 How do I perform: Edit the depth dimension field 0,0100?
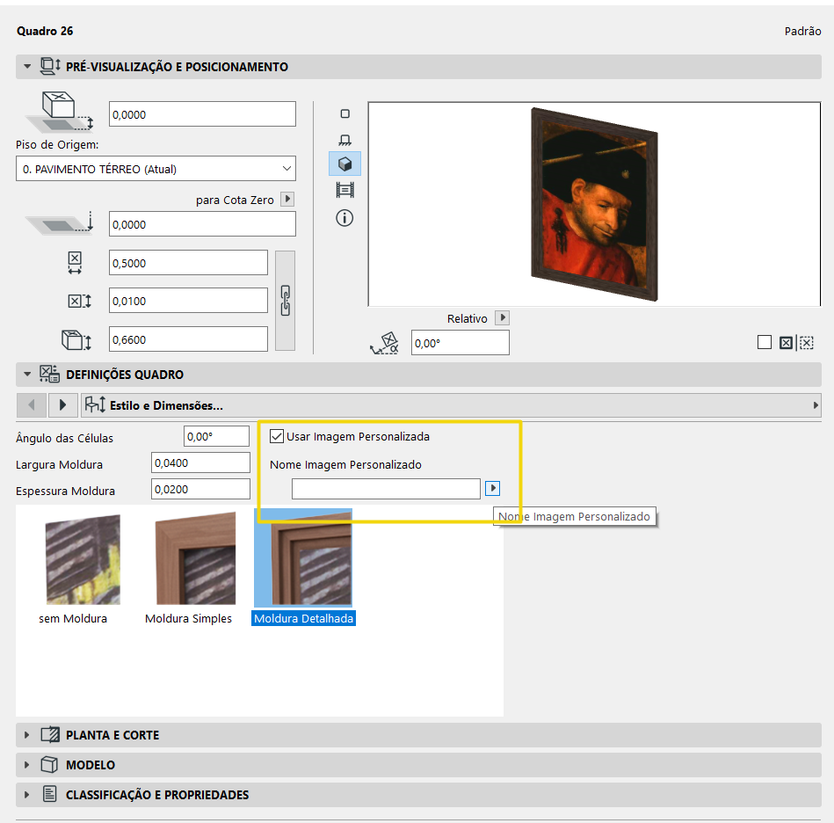pos(188,301)
